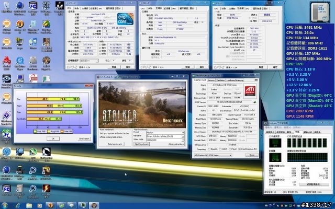
Task: Click the GPU-Z title bar icon
Action: coord(194,75)
